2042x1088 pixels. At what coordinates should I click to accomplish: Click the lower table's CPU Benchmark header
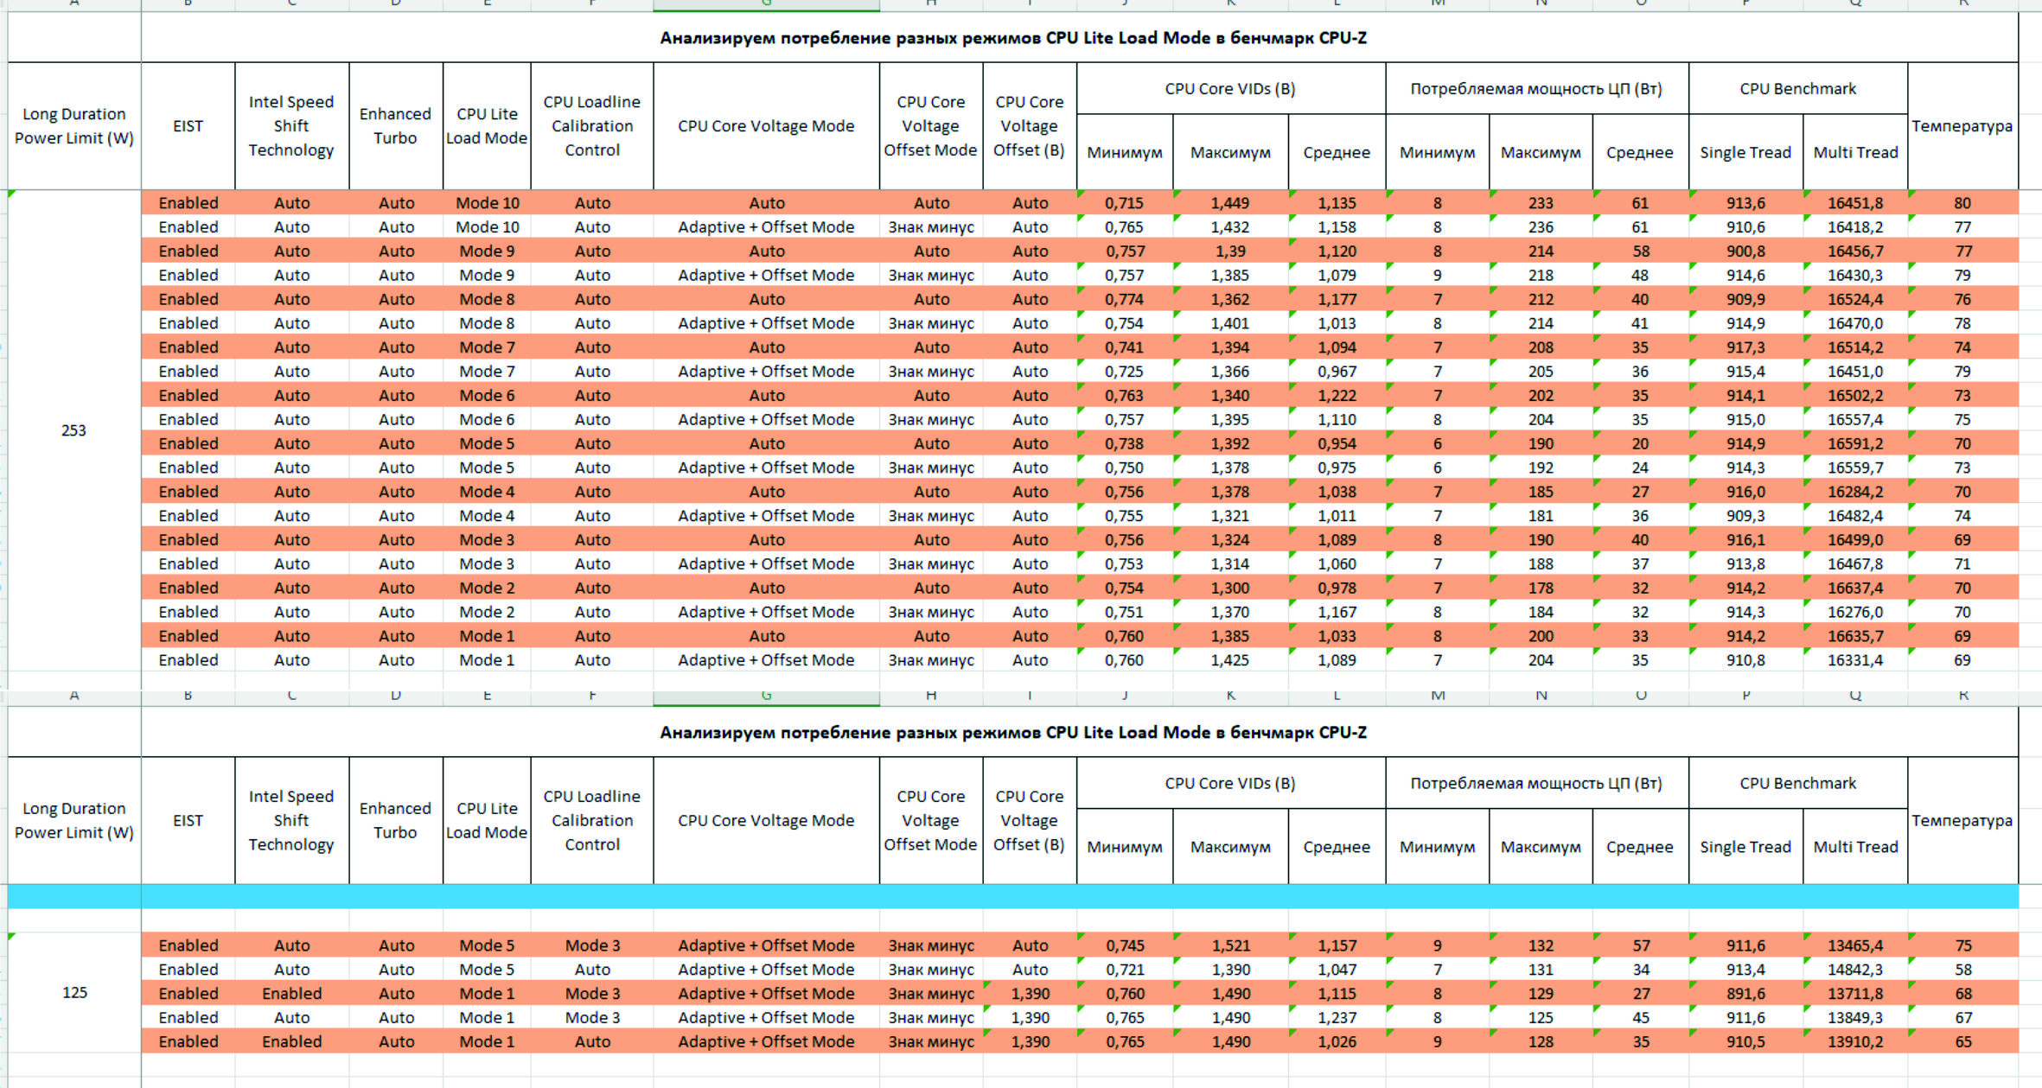click(1797, 783)
